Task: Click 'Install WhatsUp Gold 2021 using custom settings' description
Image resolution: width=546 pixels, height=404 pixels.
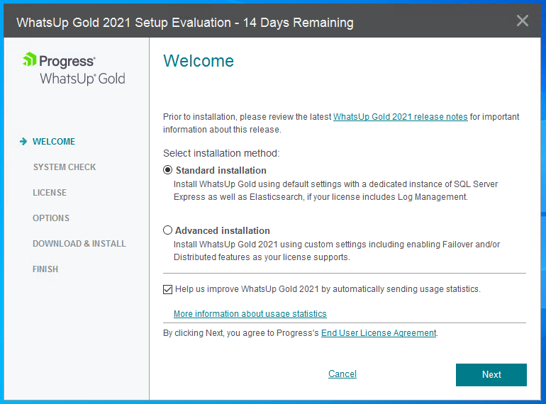Action: point(337,250)
